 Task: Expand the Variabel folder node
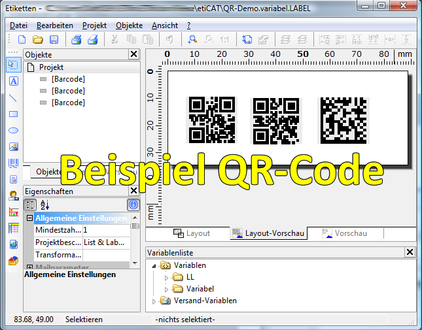[x=166, y=289]
